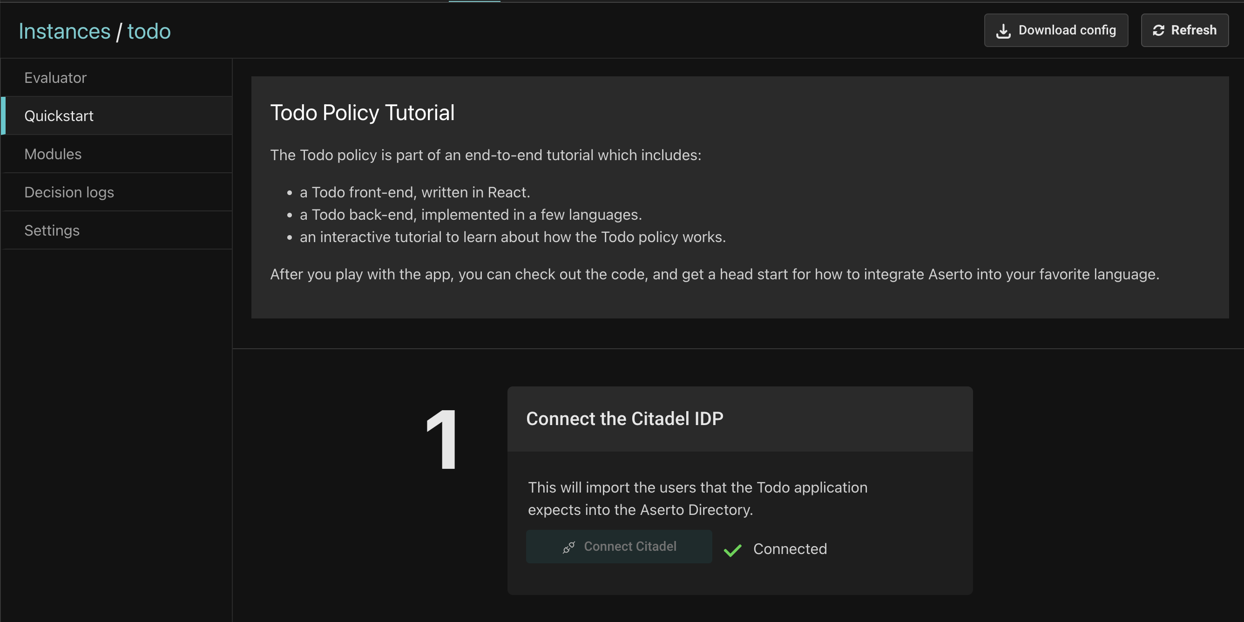Click the large step number 1
The height and width of the screenshot is (622, 1244).
441,439
